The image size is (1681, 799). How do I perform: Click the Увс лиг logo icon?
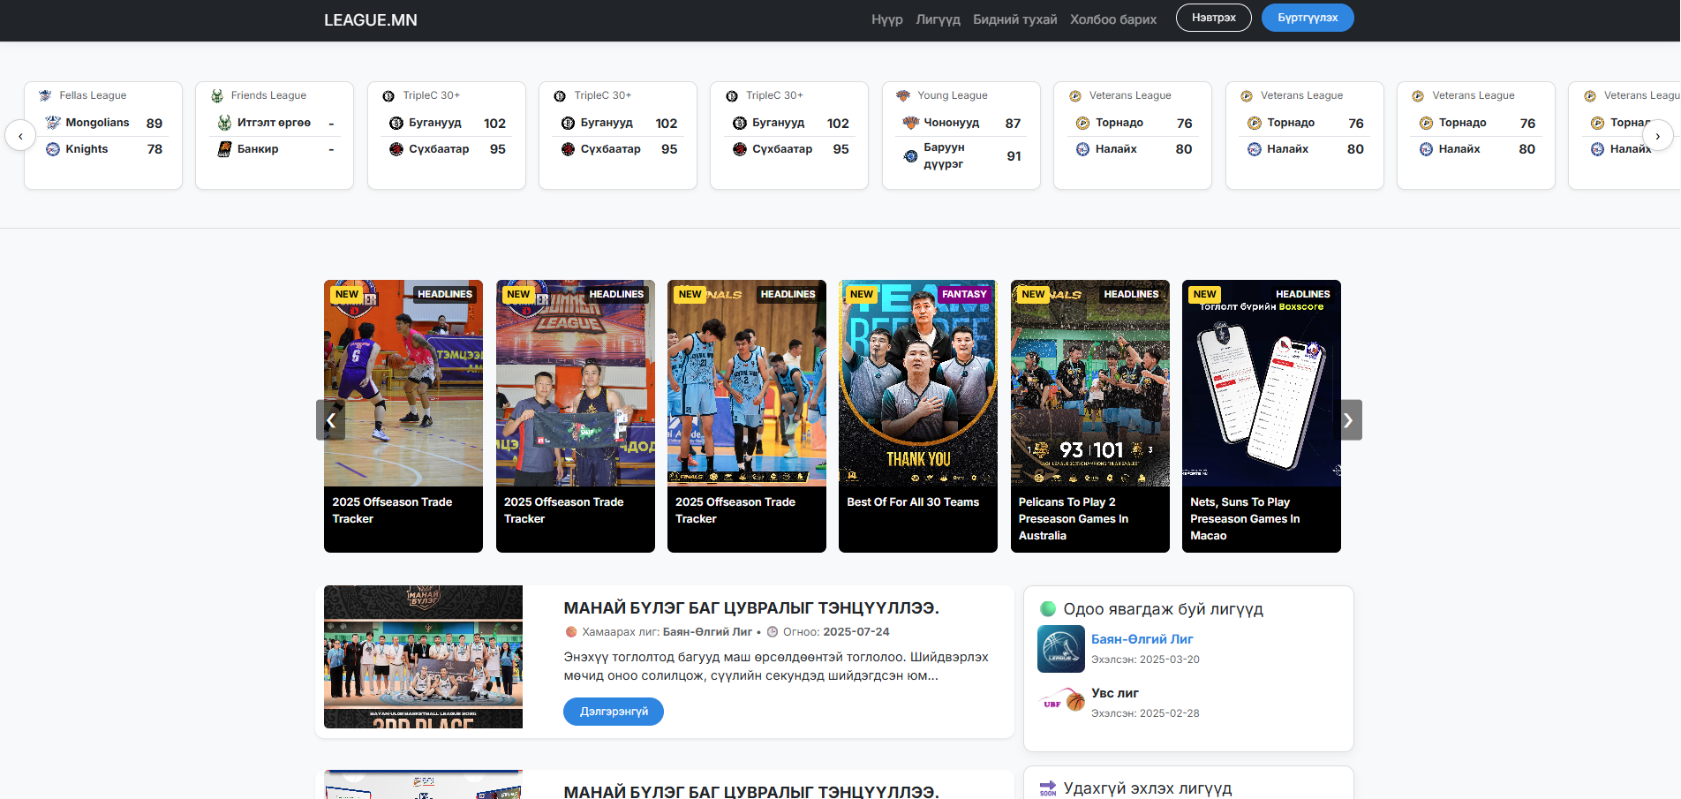pos(1060,702)
